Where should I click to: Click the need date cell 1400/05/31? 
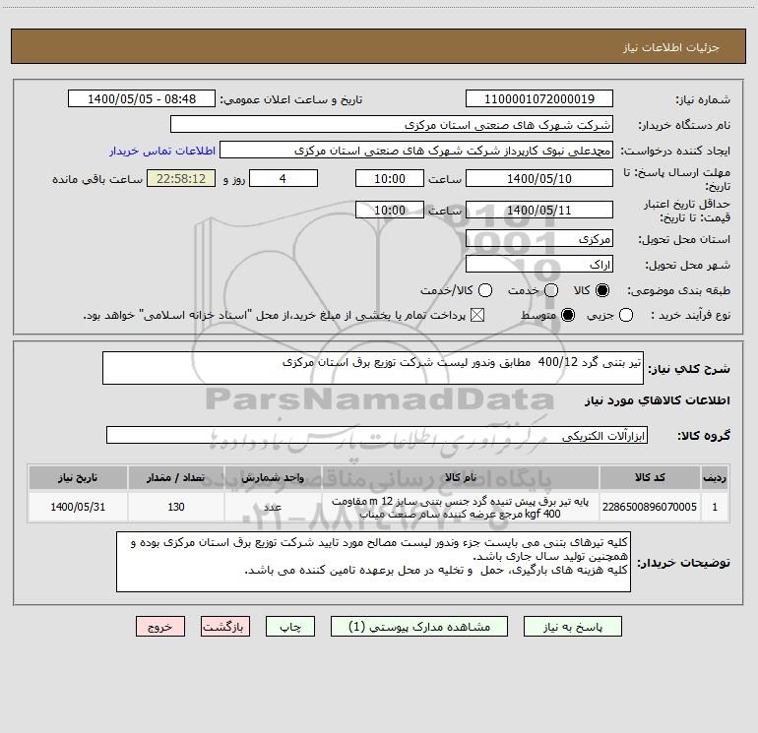pos(78,507)
